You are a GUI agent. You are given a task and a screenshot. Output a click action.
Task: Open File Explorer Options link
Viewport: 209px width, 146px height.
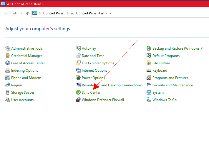[x=98, y=63]
